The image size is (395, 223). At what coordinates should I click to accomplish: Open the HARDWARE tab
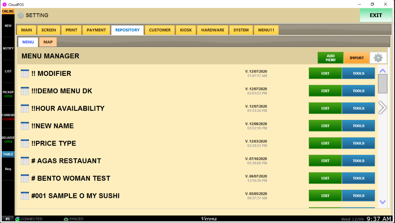(x=213, y=30)
